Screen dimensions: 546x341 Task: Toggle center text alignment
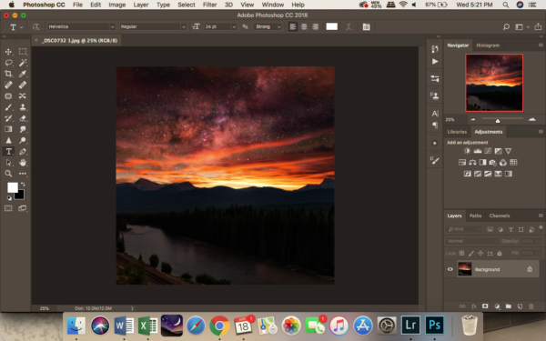click(x=304, y=26)
